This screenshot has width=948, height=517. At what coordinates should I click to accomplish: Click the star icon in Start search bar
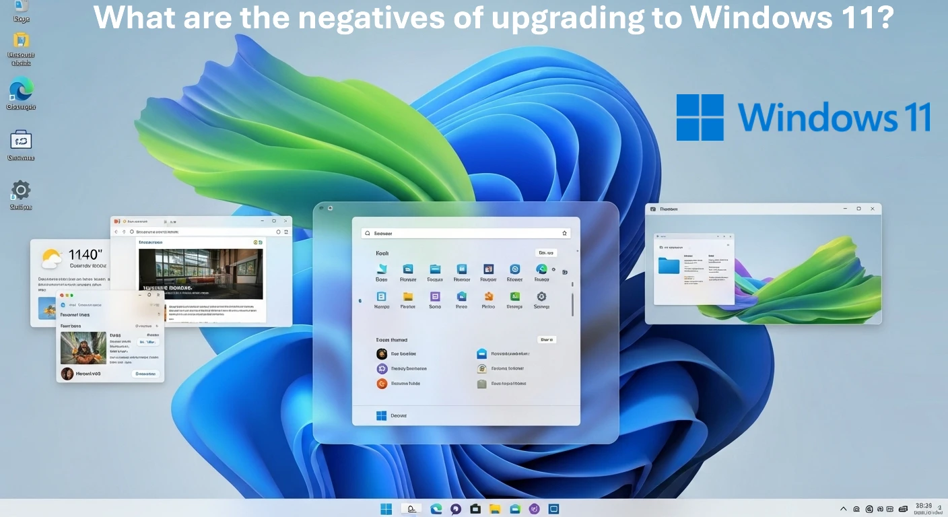[564, 233]
